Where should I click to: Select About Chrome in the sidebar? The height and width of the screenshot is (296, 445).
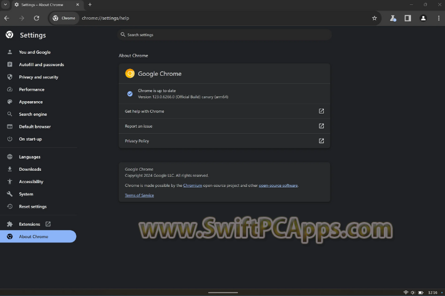click(x=38, y=237)
